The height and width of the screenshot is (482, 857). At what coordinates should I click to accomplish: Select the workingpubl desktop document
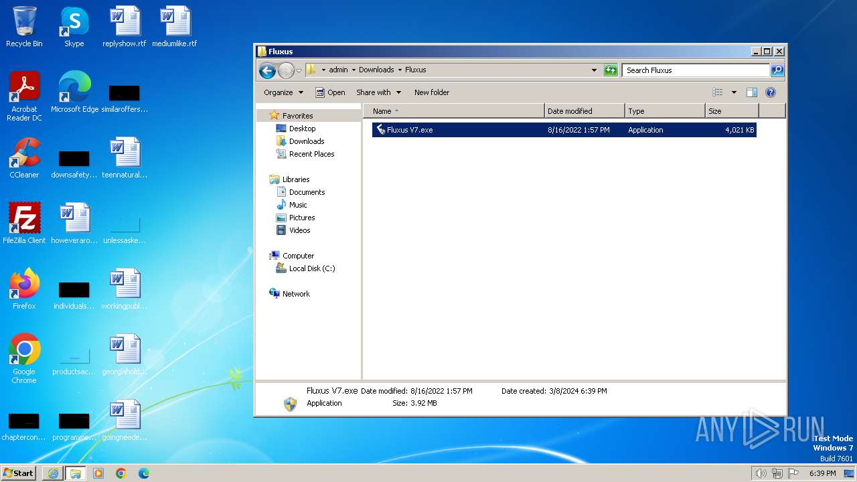point(125,289)
